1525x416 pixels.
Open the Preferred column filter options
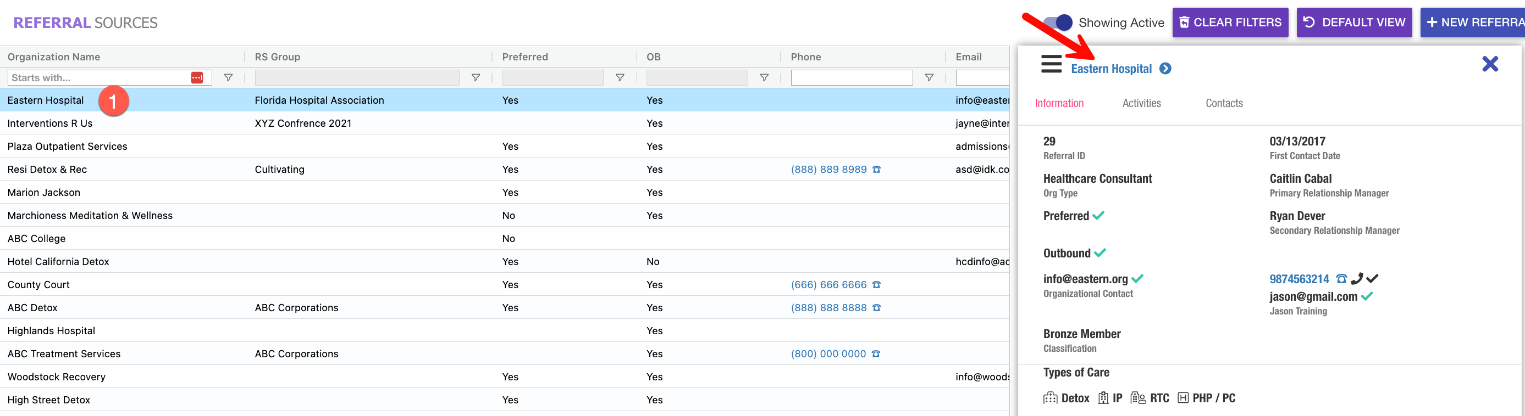click(620, 77)
